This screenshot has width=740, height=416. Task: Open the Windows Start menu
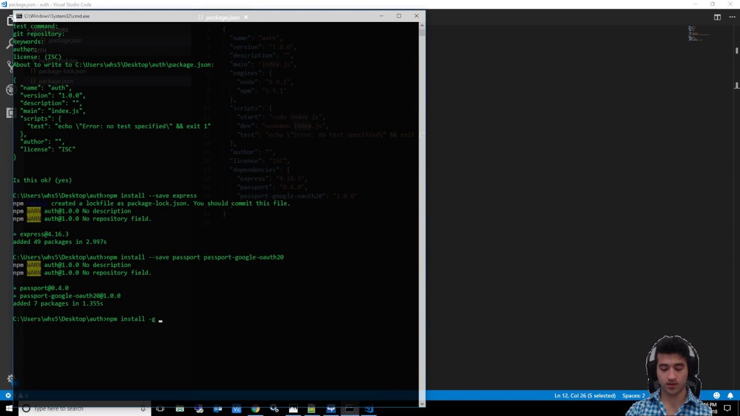9,409
